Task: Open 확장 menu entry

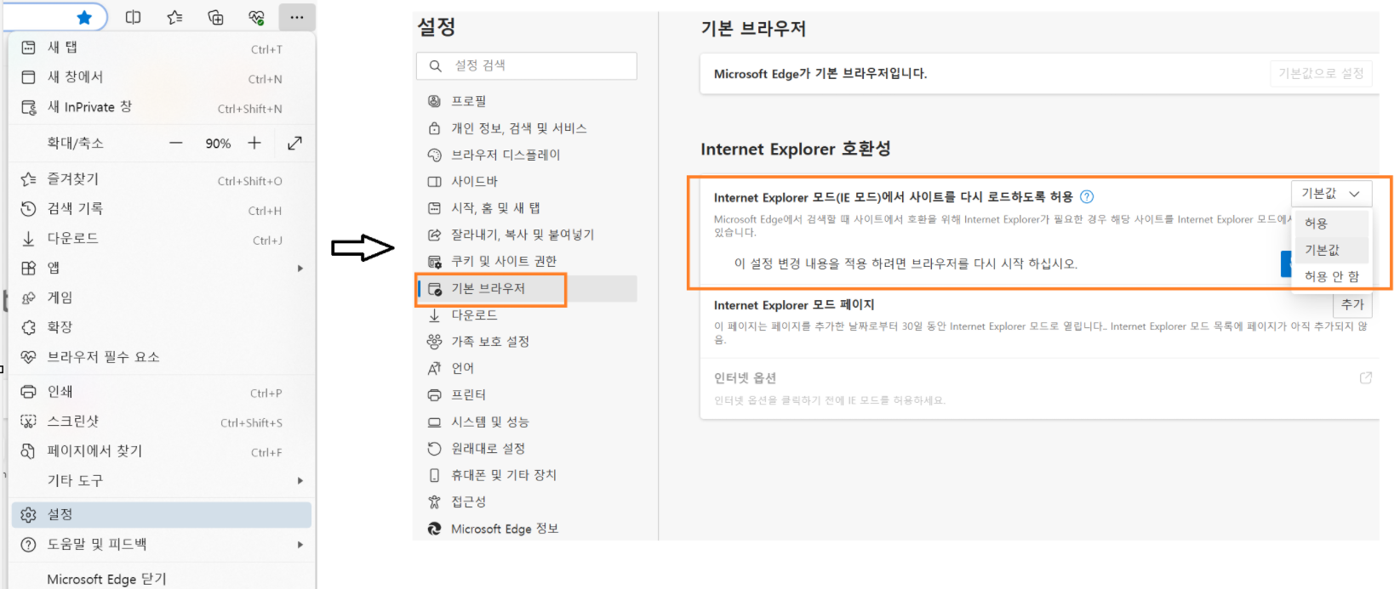Action: coord(162,328)
